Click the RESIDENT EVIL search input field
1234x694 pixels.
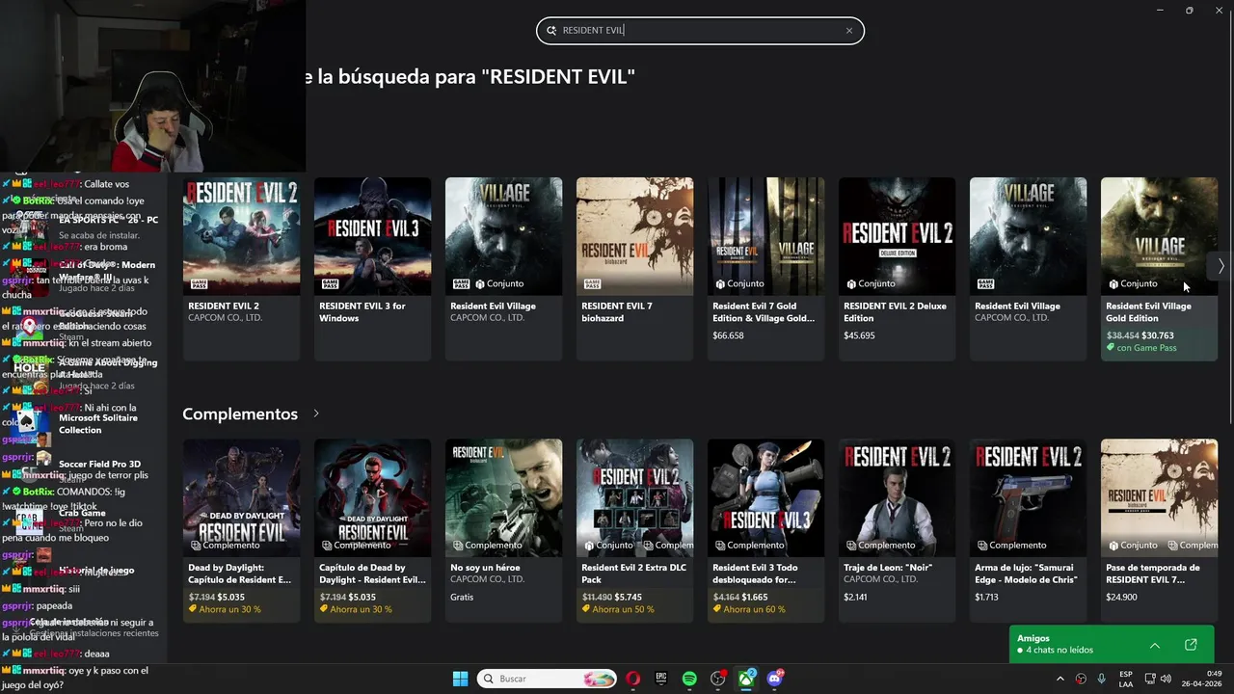700,30
